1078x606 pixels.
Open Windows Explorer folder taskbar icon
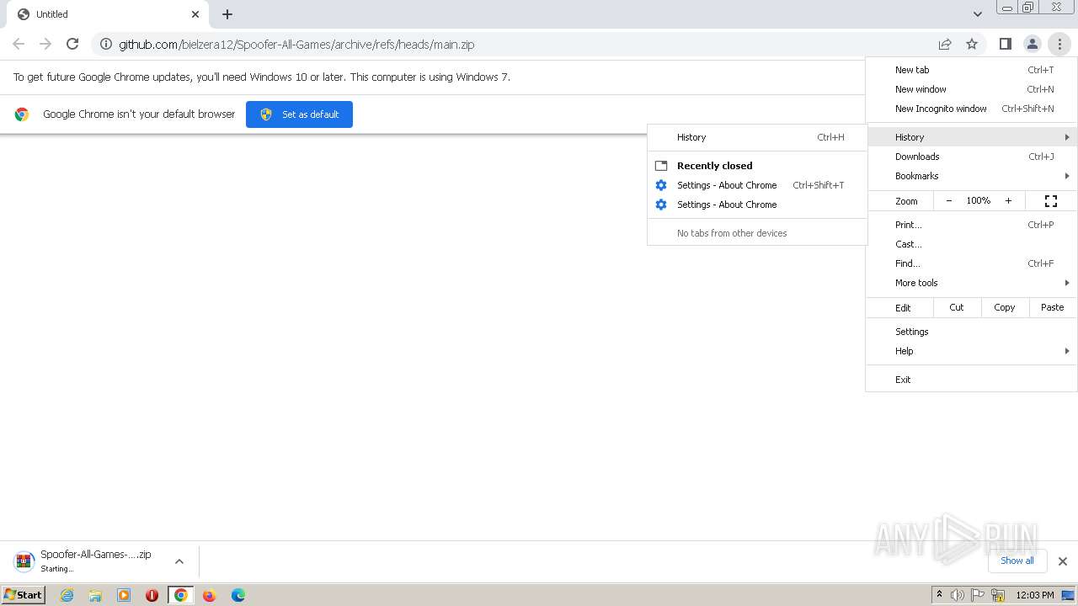pos(95,595)
